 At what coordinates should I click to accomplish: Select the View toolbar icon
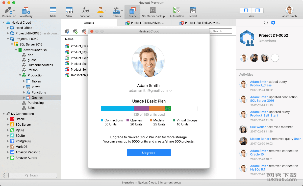[69, 10]
